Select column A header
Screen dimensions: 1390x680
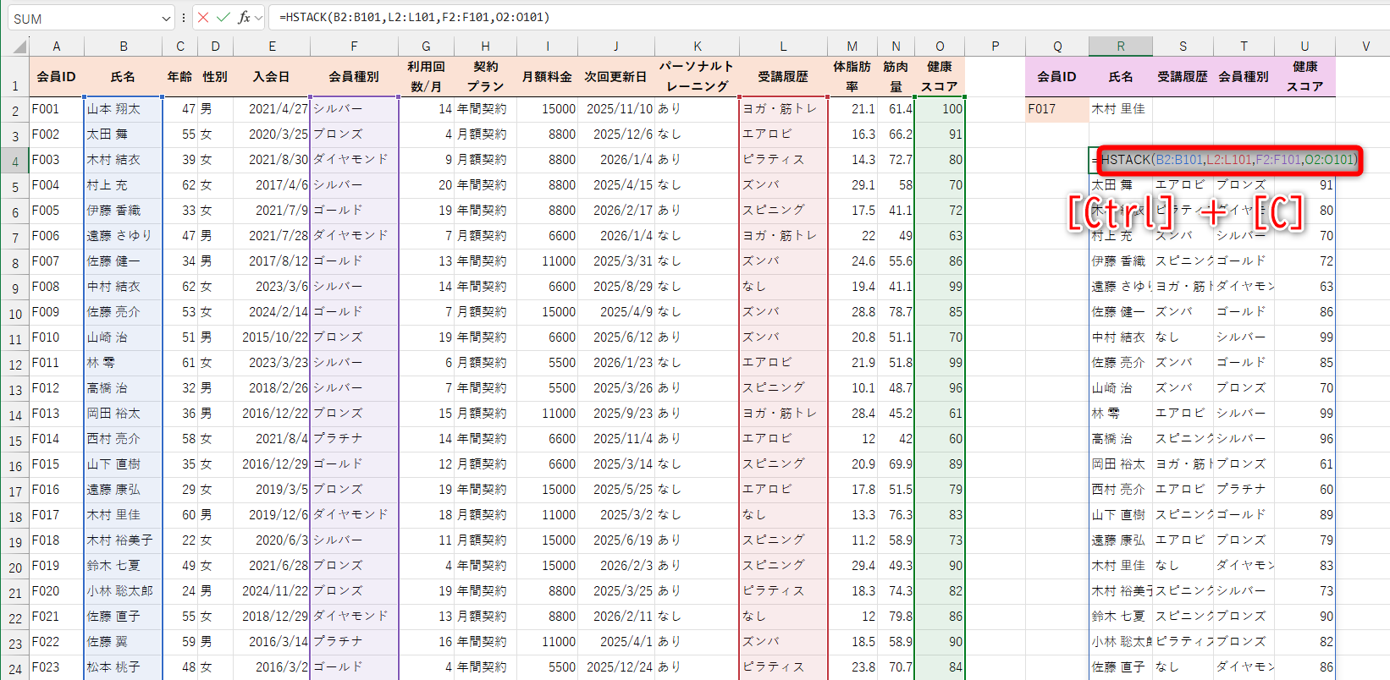coord(57,47)
